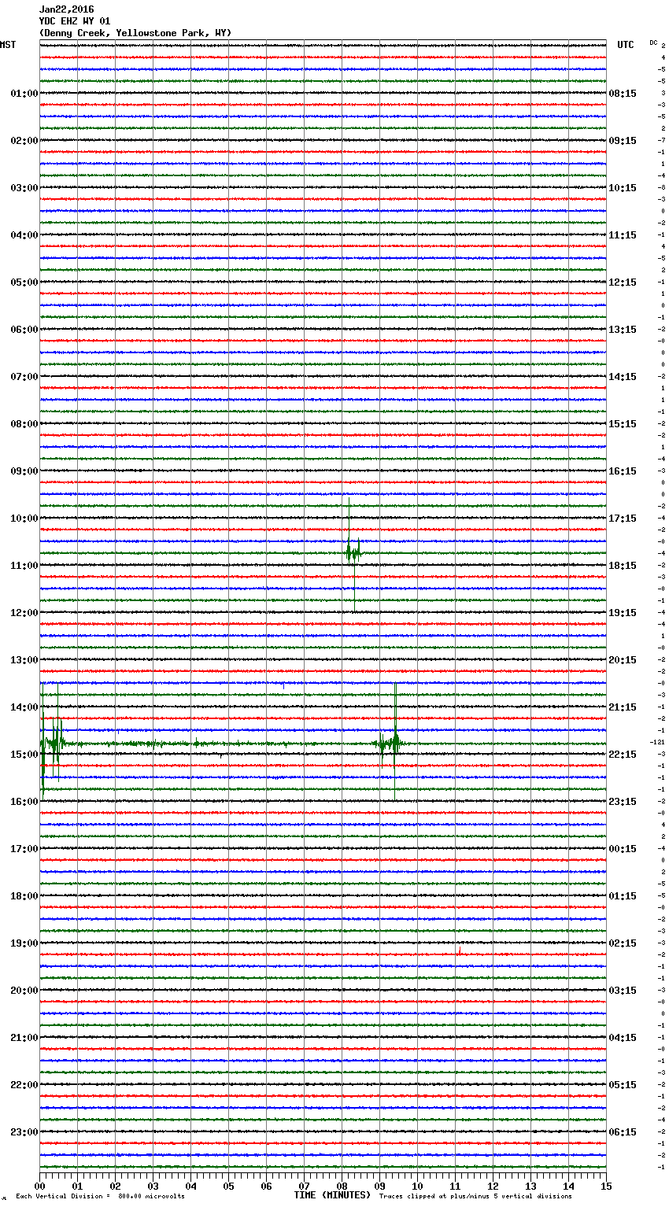
Task: Select the 15 minute axis tick label
Action: tap(605, 1186)
